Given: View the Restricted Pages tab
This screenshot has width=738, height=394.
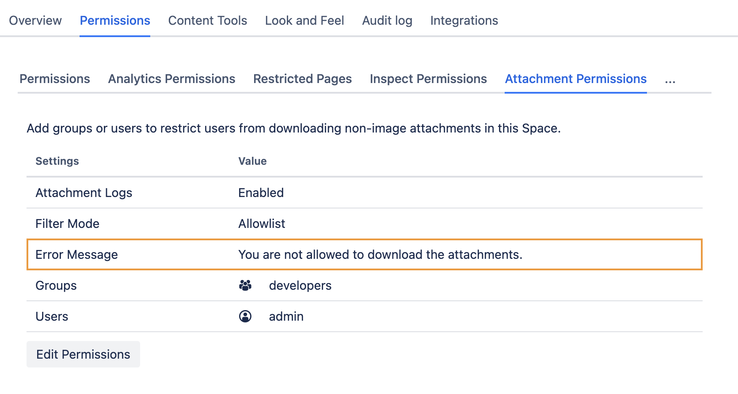Looking at the screenshot, I should 302,79.
